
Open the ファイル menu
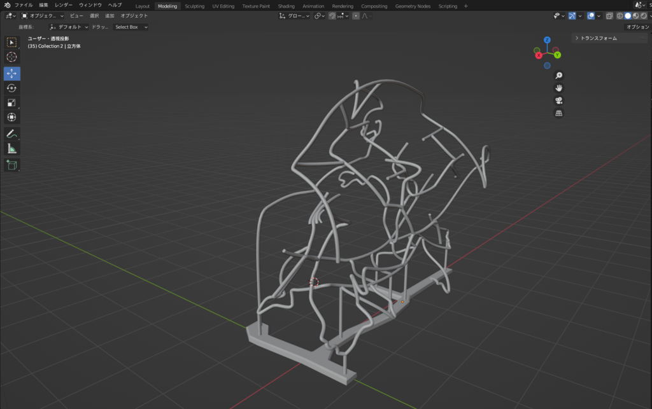(x=24, y=5)
